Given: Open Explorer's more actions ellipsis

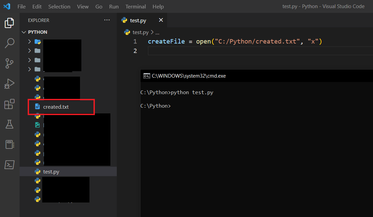Looking at the screenshot, I should click(107, 20).
